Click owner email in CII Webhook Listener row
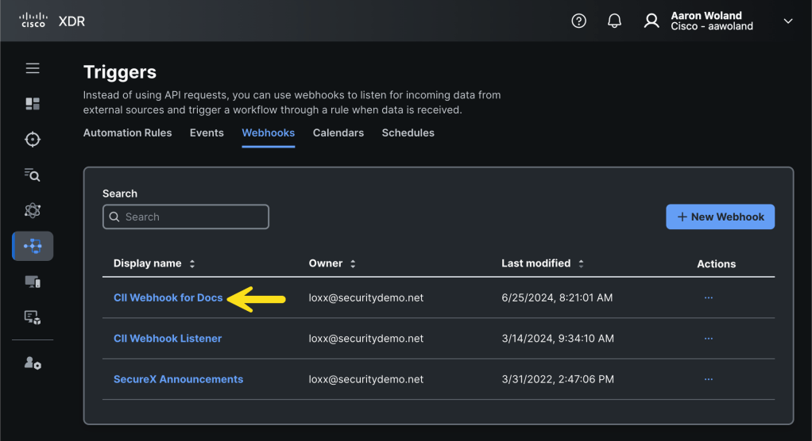This screenshot has width=812, height=441. tap(366, 339)
